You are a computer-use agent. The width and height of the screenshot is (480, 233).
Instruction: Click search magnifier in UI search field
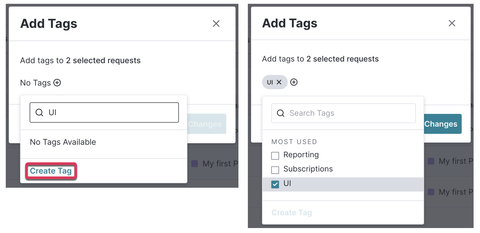coord(39,113)
